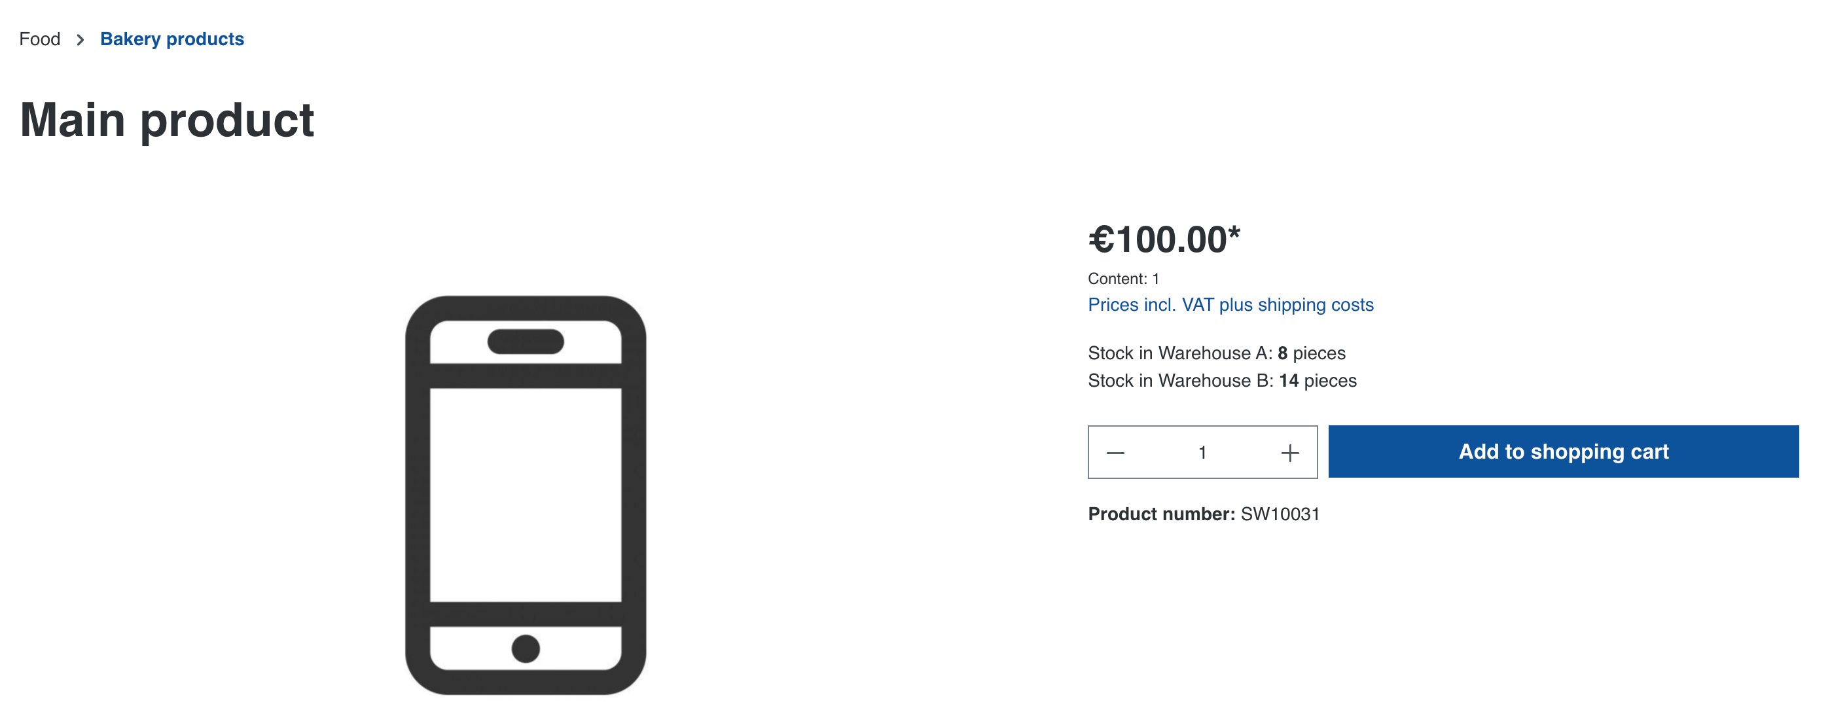Click the Main product heading
This screenshot has width=1830, height=725.
[167, 120]
